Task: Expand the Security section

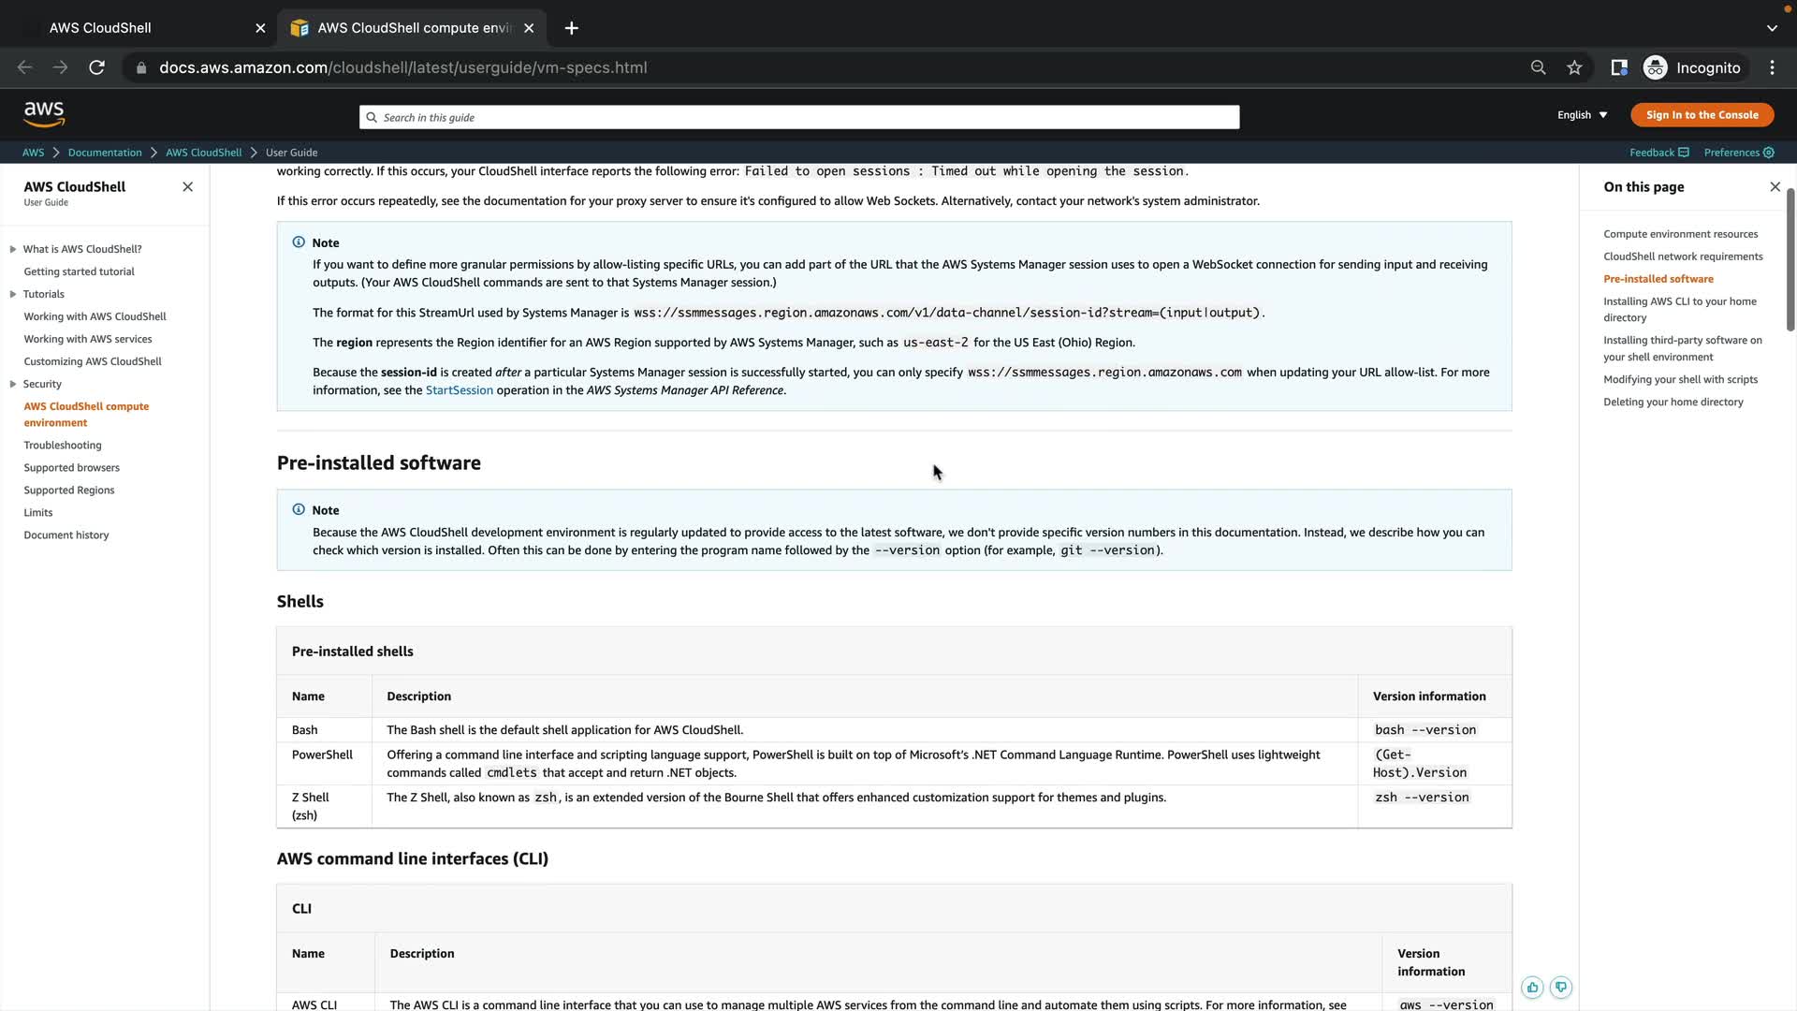Action: pyautogui.click(x=13, y=384)
